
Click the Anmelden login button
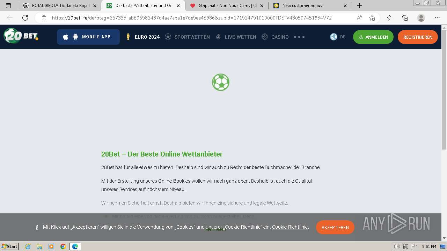click(x=373, y=37)
